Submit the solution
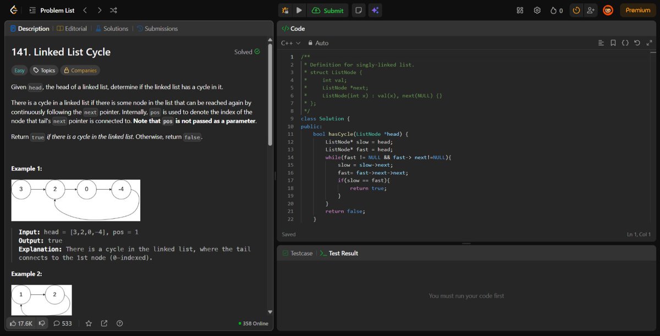660x336 pixels. tap(328, 10)
